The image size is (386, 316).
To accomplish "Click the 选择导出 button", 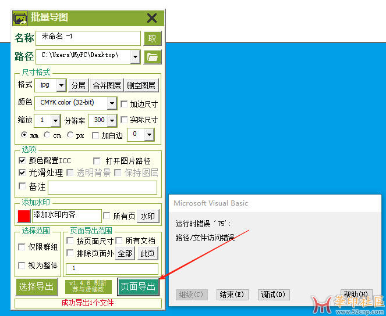I will [x=36, y=286].
